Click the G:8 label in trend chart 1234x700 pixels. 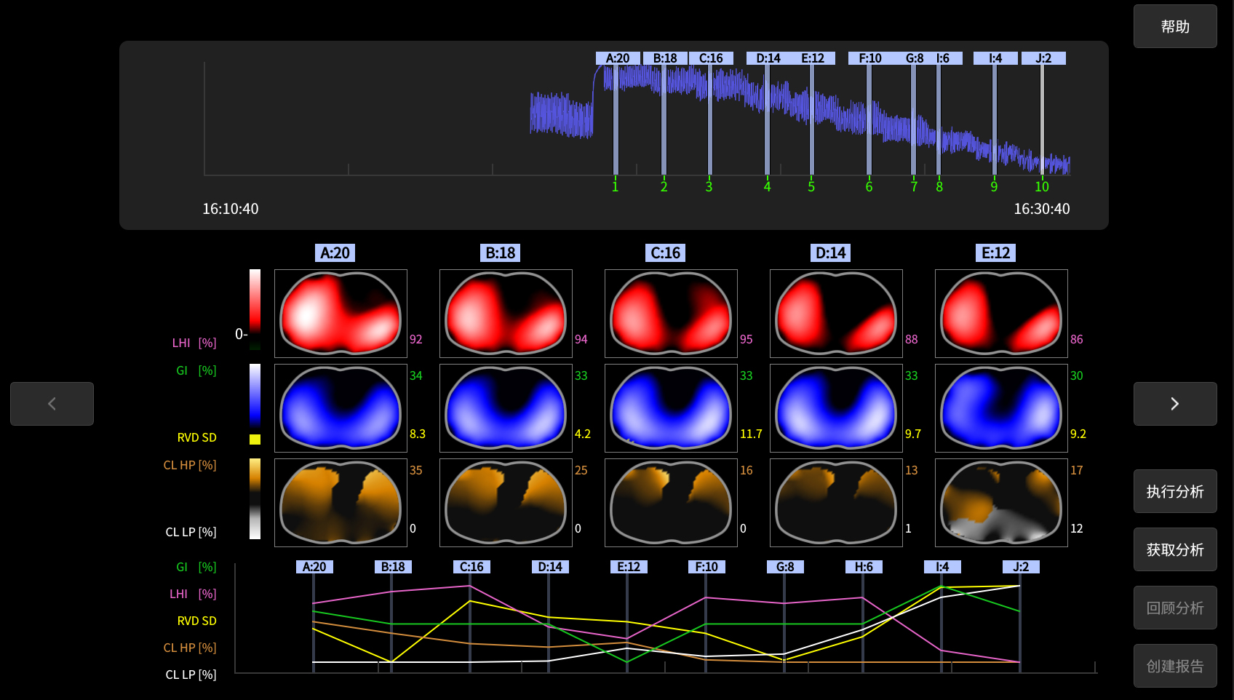click(785, 567)
